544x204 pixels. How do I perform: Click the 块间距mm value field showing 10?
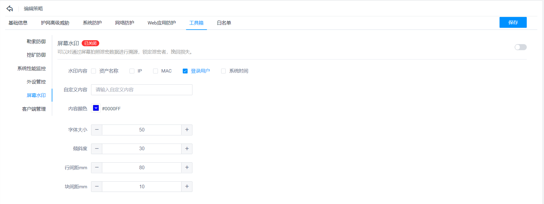(142, 186)
